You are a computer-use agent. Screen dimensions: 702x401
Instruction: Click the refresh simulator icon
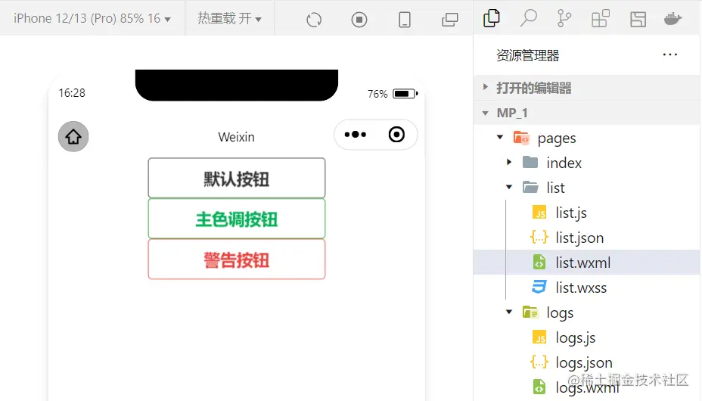click(x=314, y=20)
